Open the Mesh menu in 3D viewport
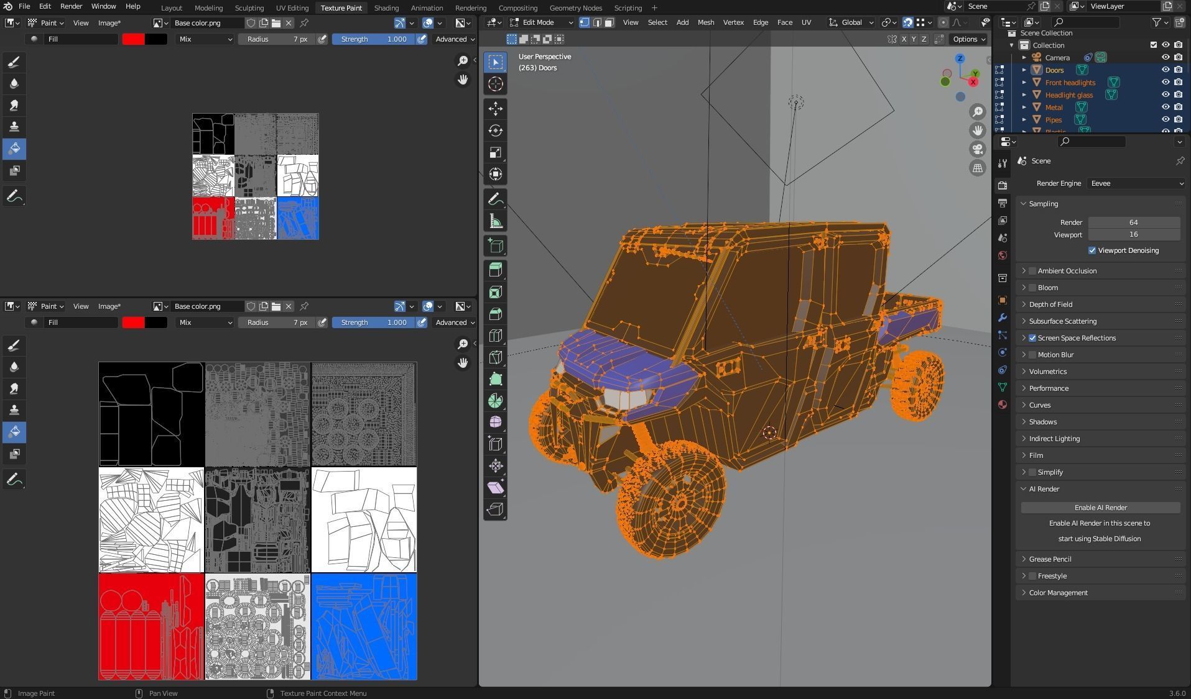The height and width of the screenshot is (699, 1191). tap(706, 22)
